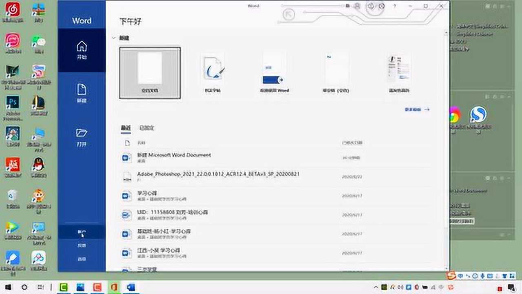Select the calligraphy practice template

[x=212, y=73]
